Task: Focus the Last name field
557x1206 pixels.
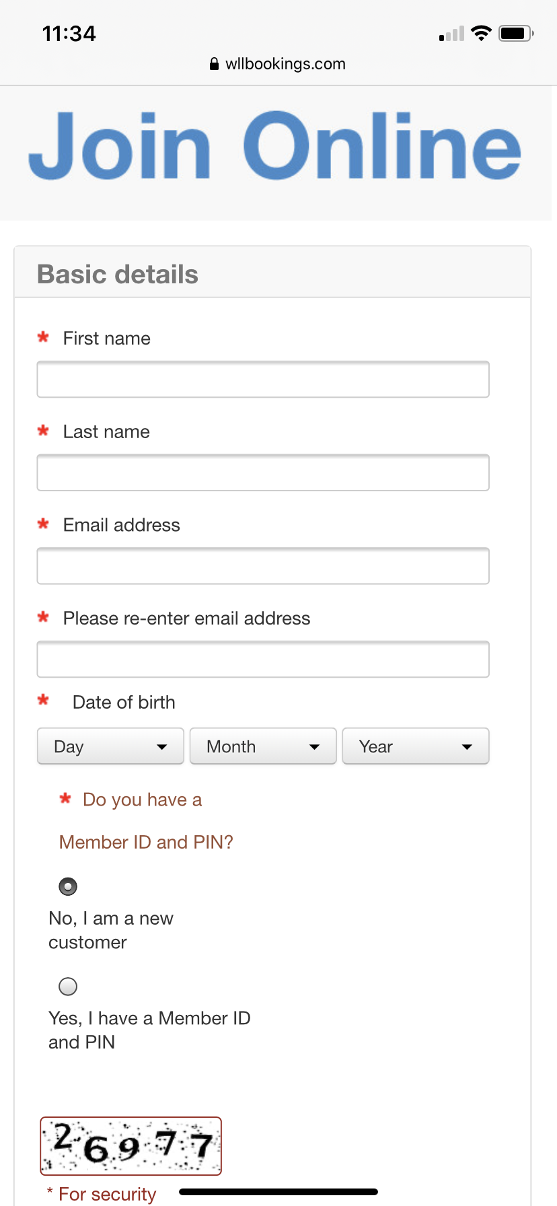Action: [263, 472]
